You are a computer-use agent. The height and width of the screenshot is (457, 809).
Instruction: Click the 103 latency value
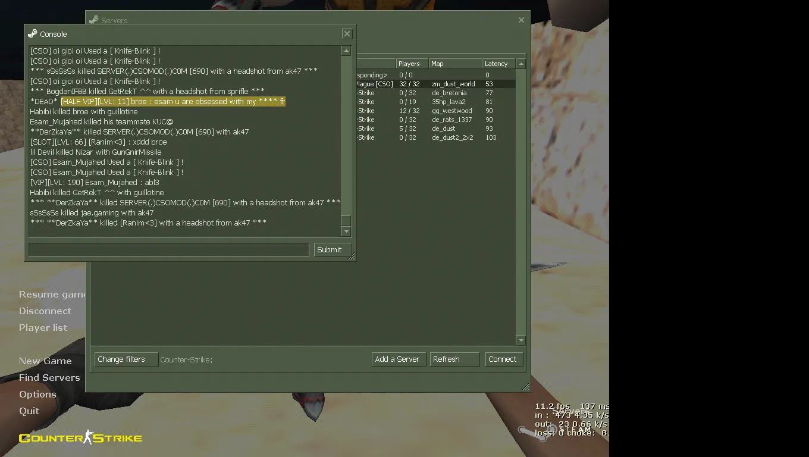(x=491, y=137)
